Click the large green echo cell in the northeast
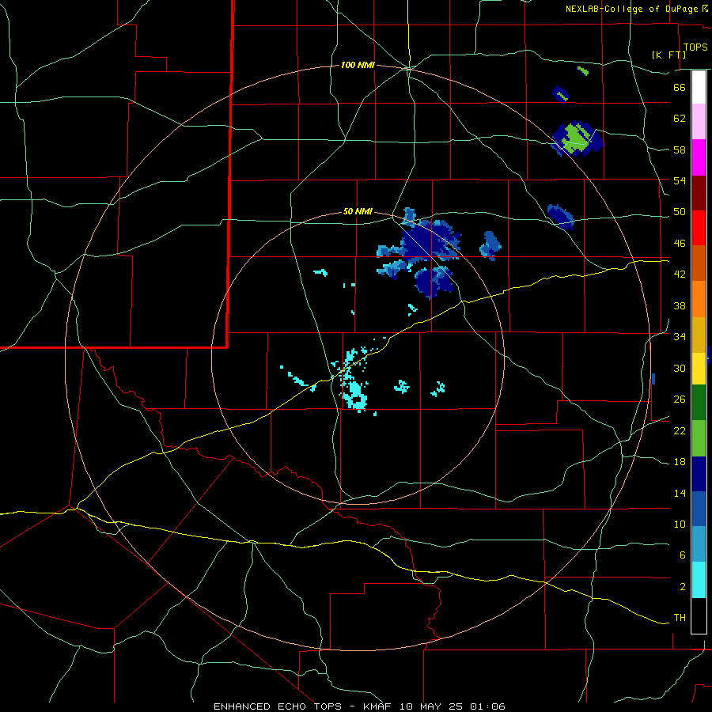 (x=578, y=138)
